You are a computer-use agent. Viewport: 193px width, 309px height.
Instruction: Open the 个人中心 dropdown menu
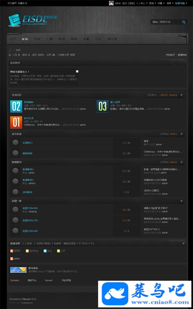[142, 3]
